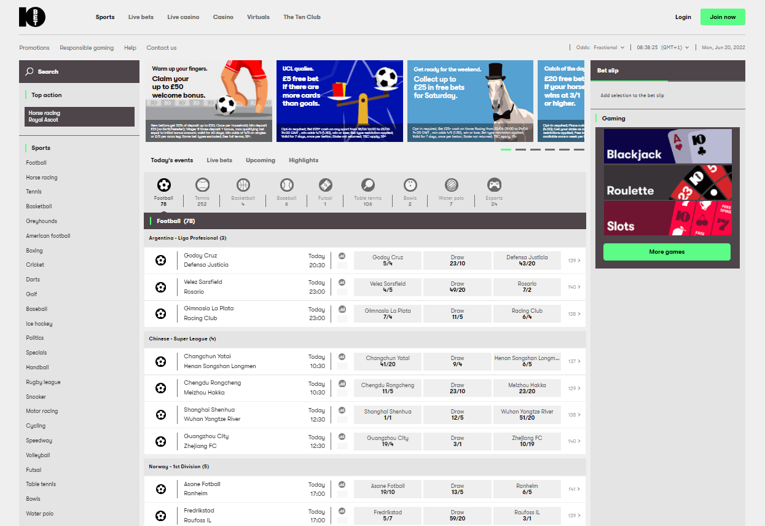Viewport: 765px width, 526px height.
Task: Open stats icon for Velez Sarsfield match
Action: [x=342, y=282]
